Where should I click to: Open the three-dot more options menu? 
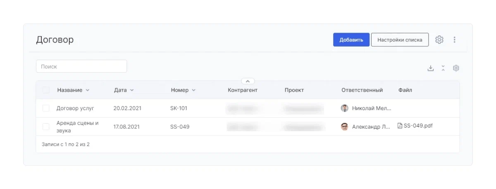click(454, 40)
